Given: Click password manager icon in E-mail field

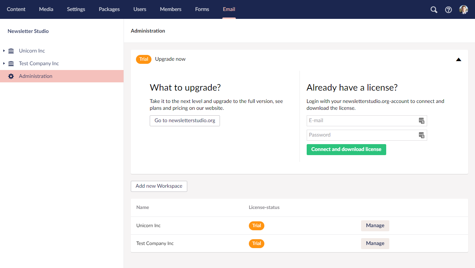Looking at the screenshot, I should click(x=422, y=121).
